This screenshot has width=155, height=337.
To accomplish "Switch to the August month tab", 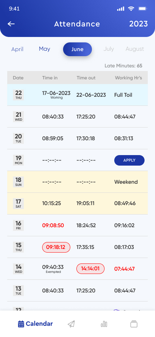I will click(x=135, y=49).
